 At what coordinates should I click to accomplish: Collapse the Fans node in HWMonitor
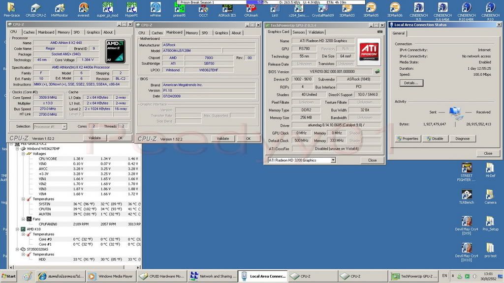[x=23, y=219]
